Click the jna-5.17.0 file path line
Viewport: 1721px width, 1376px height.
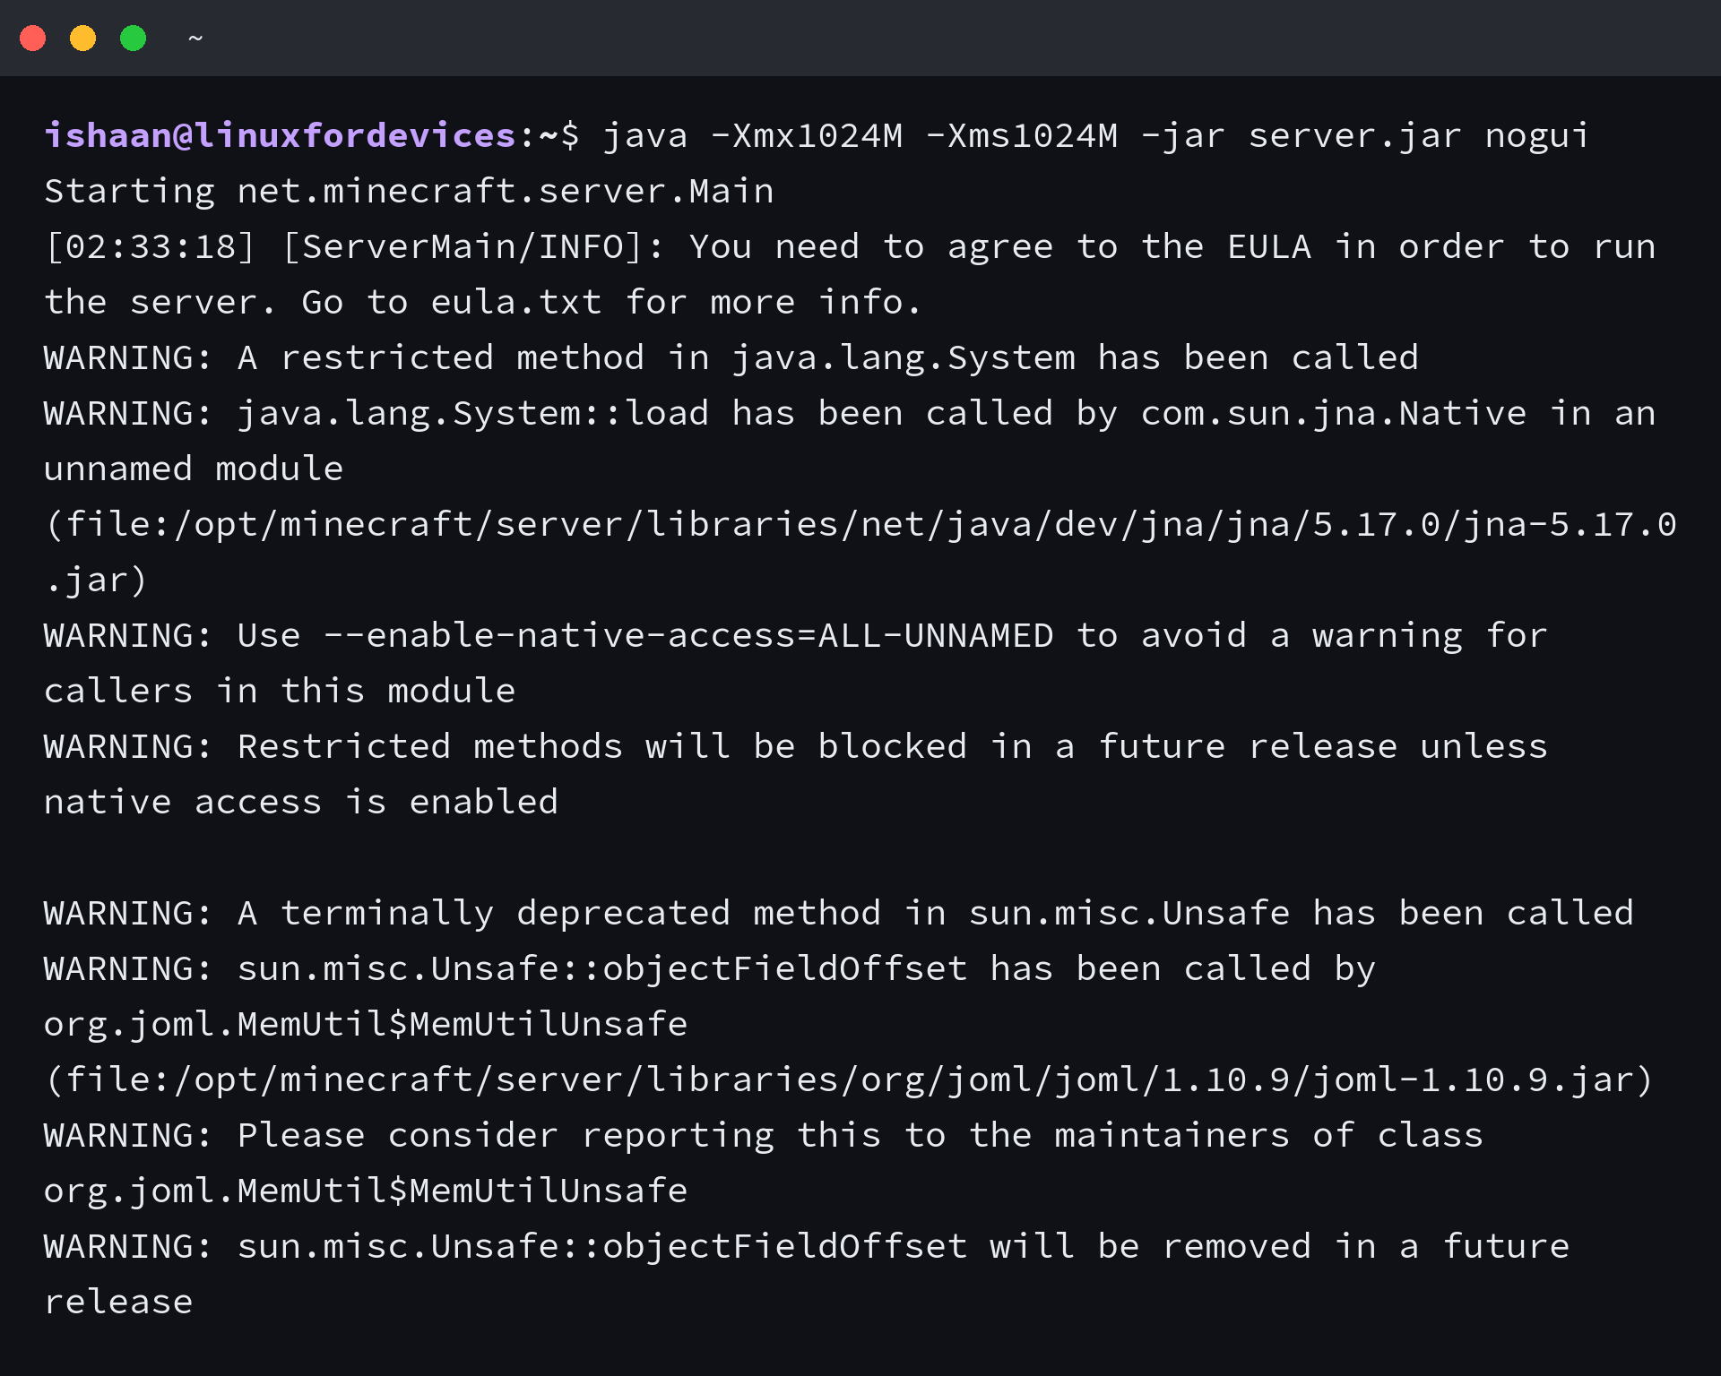(x=860, y=524)
